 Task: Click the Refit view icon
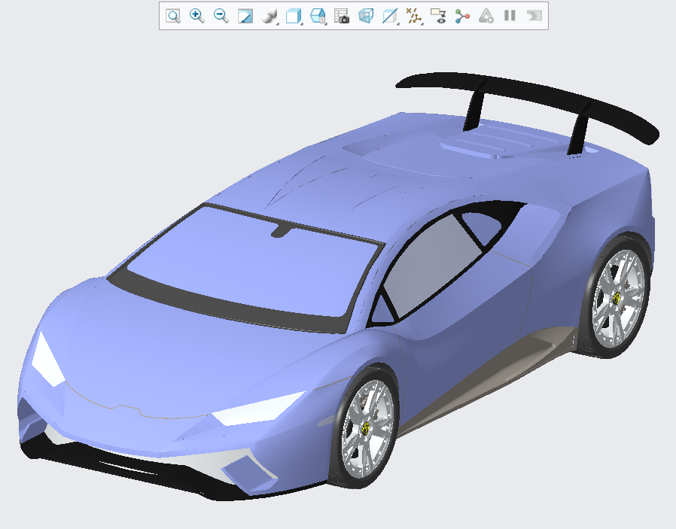[173, 17]
